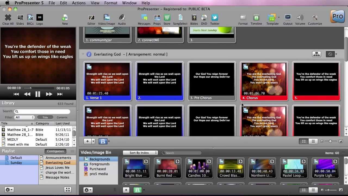Open the gear menu under Playlist
This screenshot has height=196, width=348.
coord(9,190)
